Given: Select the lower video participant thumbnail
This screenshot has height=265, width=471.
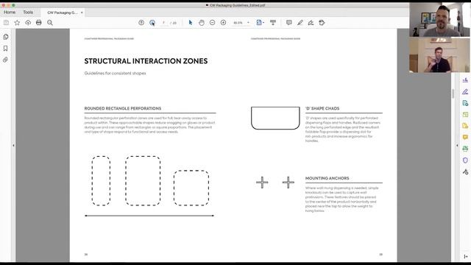Looking at the screenshot, I should (439, 55).
